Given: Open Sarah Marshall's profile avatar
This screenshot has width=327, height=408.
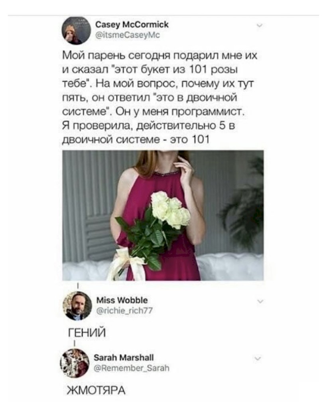Looking at the screenshot, I should click(75, 363).
